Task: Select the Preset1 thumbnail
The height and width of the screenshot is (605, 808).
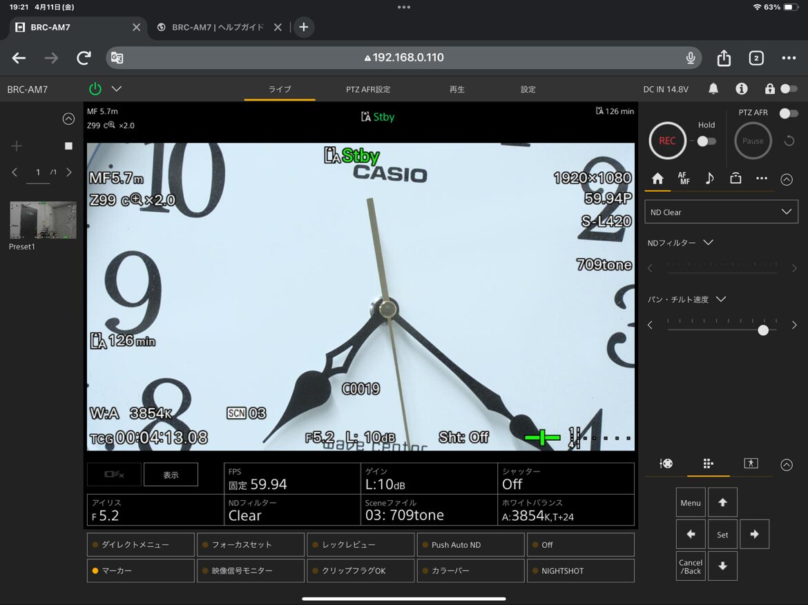Action: [44, 220]
